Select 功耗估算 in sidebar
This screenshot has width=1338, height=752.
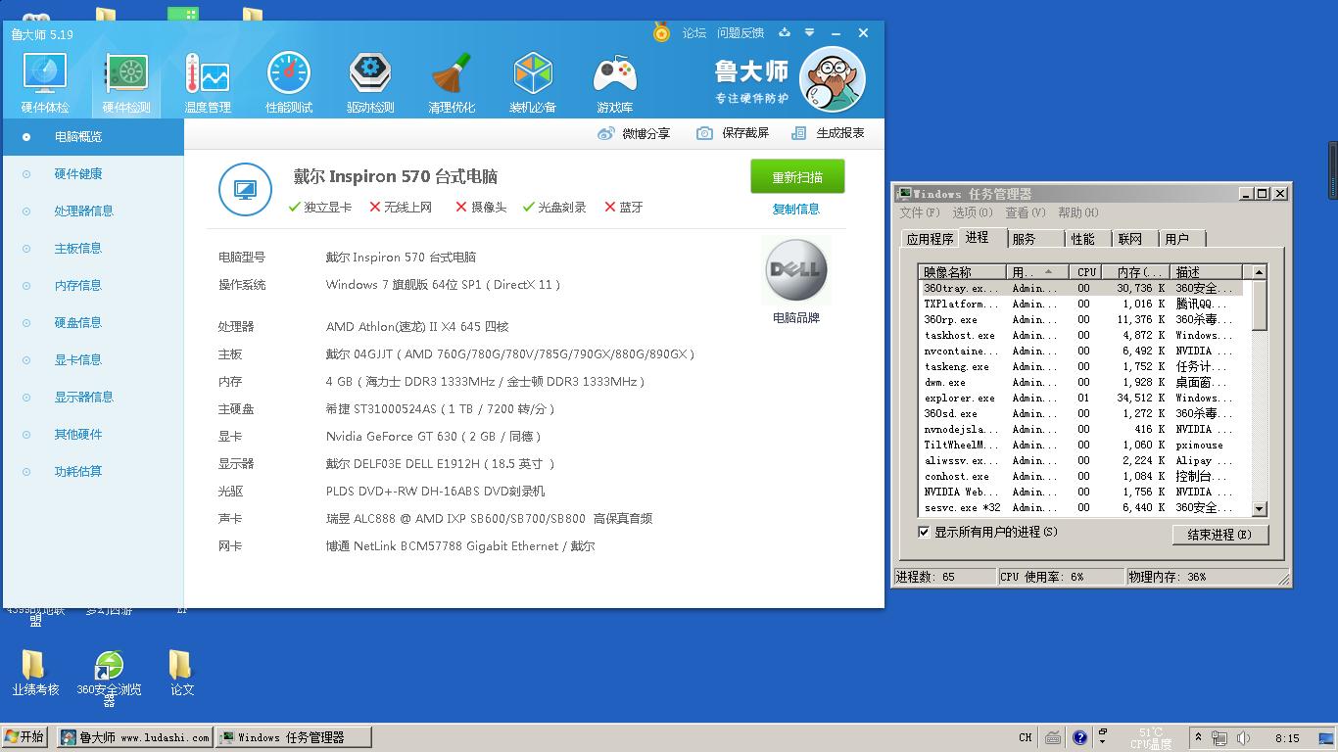(78, 472)
